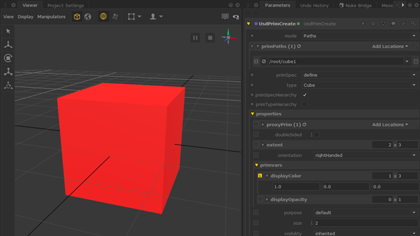Click the search icon beside primPaths Add Locations
This screenshot has width=420, height=236.
(414, 47)
